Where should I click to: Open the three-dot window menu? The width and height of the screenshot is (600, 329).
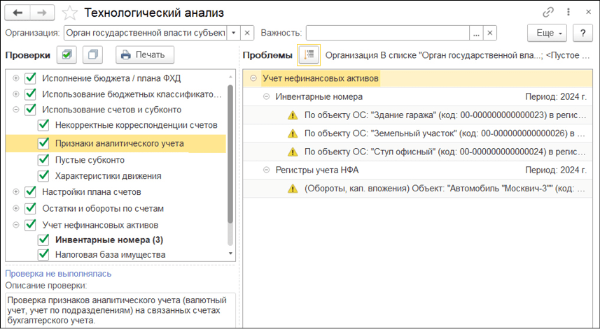(567, 13)
